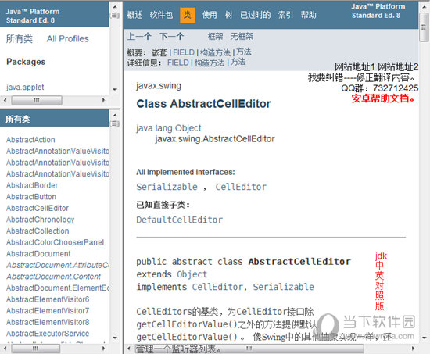The width and height of the screenshot is (430, 354).
Task: Open the 概述 overview tab
Action: tap(134, 15)
